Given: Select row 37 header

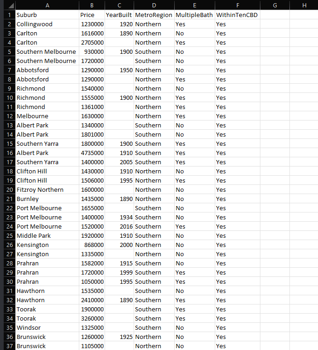Looking at the screenshot, I should pos(10,346).
